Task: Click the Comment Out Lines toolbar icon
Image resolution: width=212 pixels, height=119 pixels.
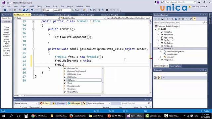Action: (99, 10)
